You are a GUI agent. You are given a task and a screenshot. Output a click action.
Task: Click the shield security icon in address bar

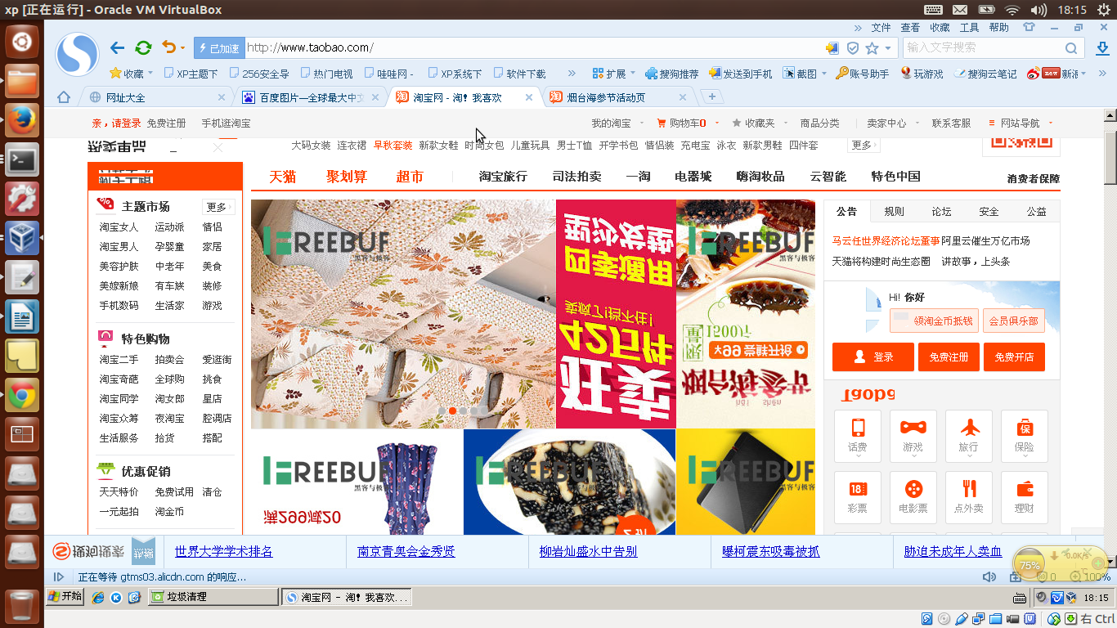click(x=852, y=48)
